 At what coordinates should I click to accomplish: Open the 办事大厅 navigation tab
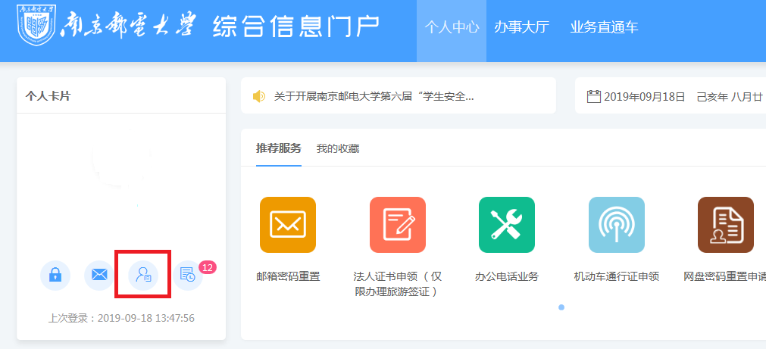point(521,27)
